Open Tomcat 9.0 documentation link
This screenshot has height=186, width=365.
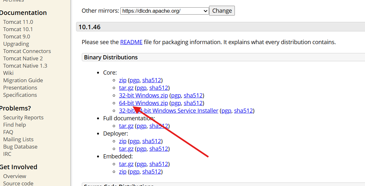(x=17, y=37)
